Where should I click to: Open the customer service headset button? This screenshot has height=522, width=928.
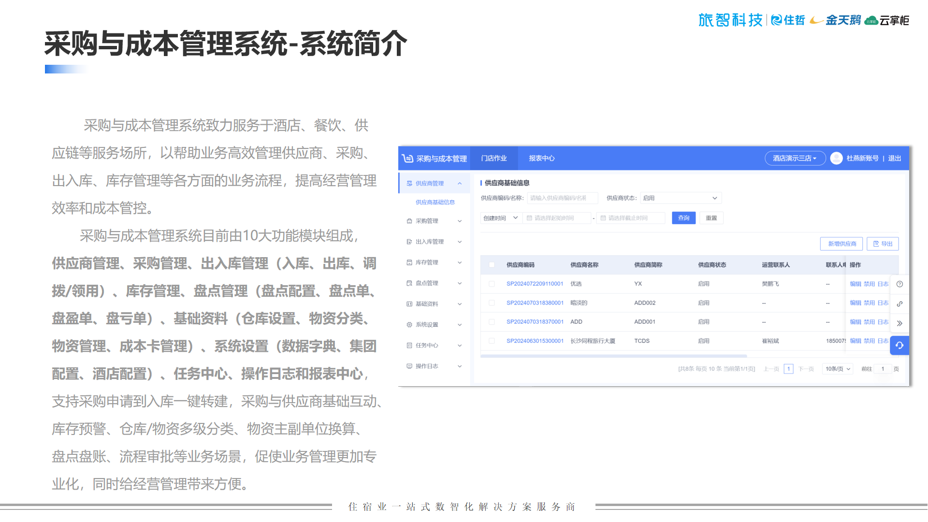coord(899,346)
